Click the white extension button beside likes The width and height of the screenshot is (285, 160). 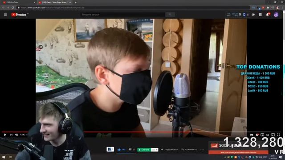click(x=110, y=149)
